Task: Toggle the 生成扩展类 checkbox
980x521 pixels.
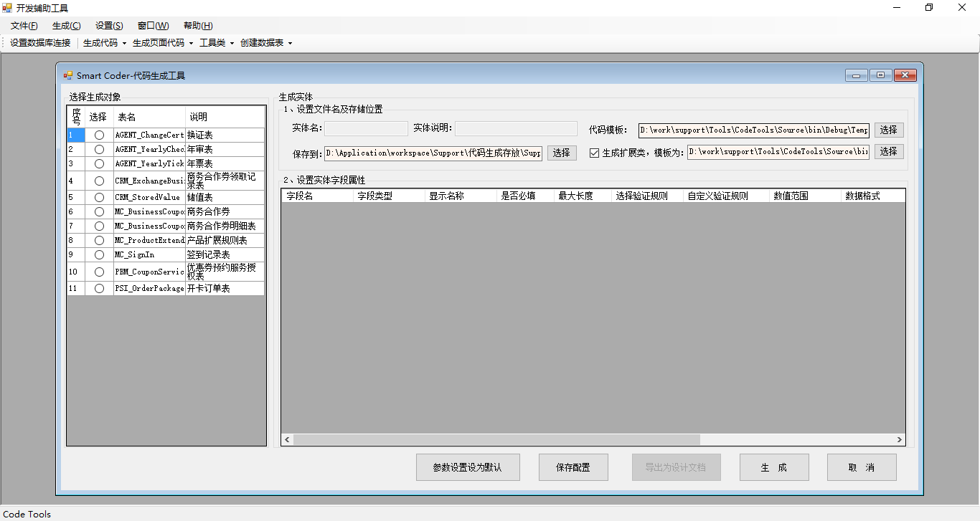Action: 594,152
